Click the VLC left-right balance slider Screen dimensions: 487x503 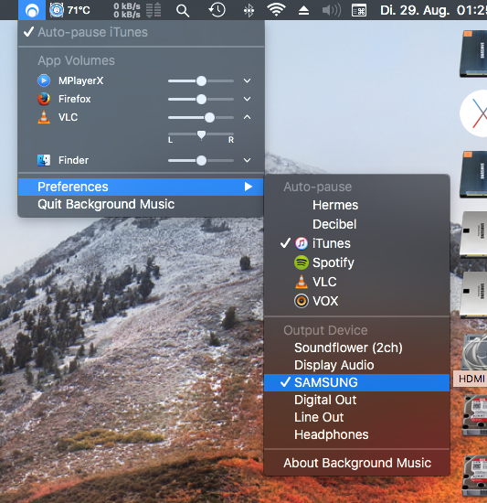[201, 134]
